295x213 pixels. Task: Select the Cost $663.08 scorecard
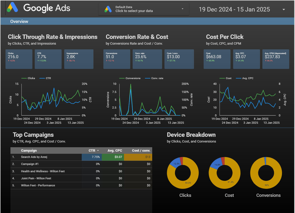217,59
